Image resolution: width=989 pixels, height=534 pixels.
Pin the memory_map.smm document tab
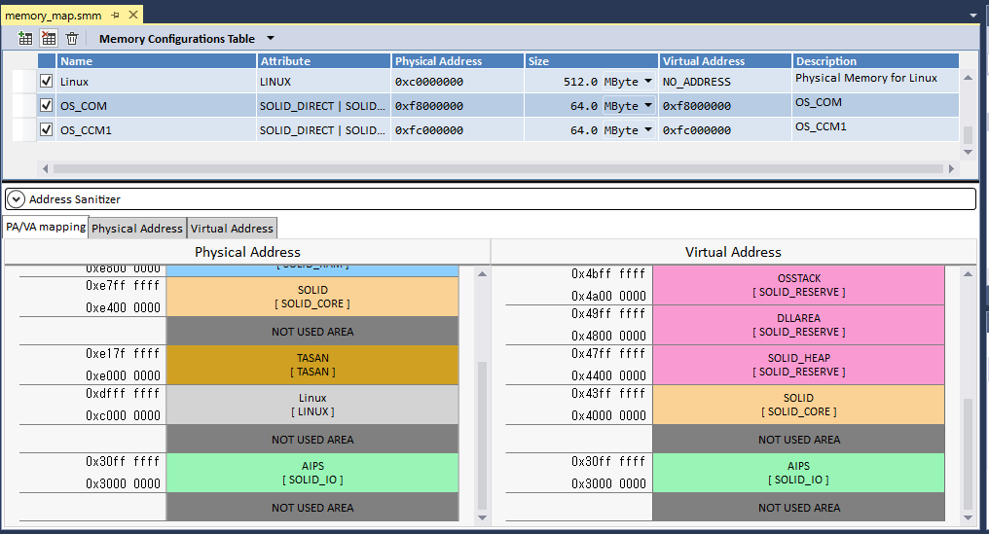[115, 15]
